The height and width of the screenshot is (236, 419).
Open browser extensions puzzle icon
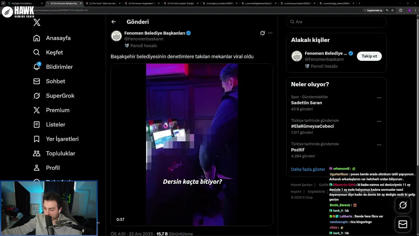click(401, 10)
